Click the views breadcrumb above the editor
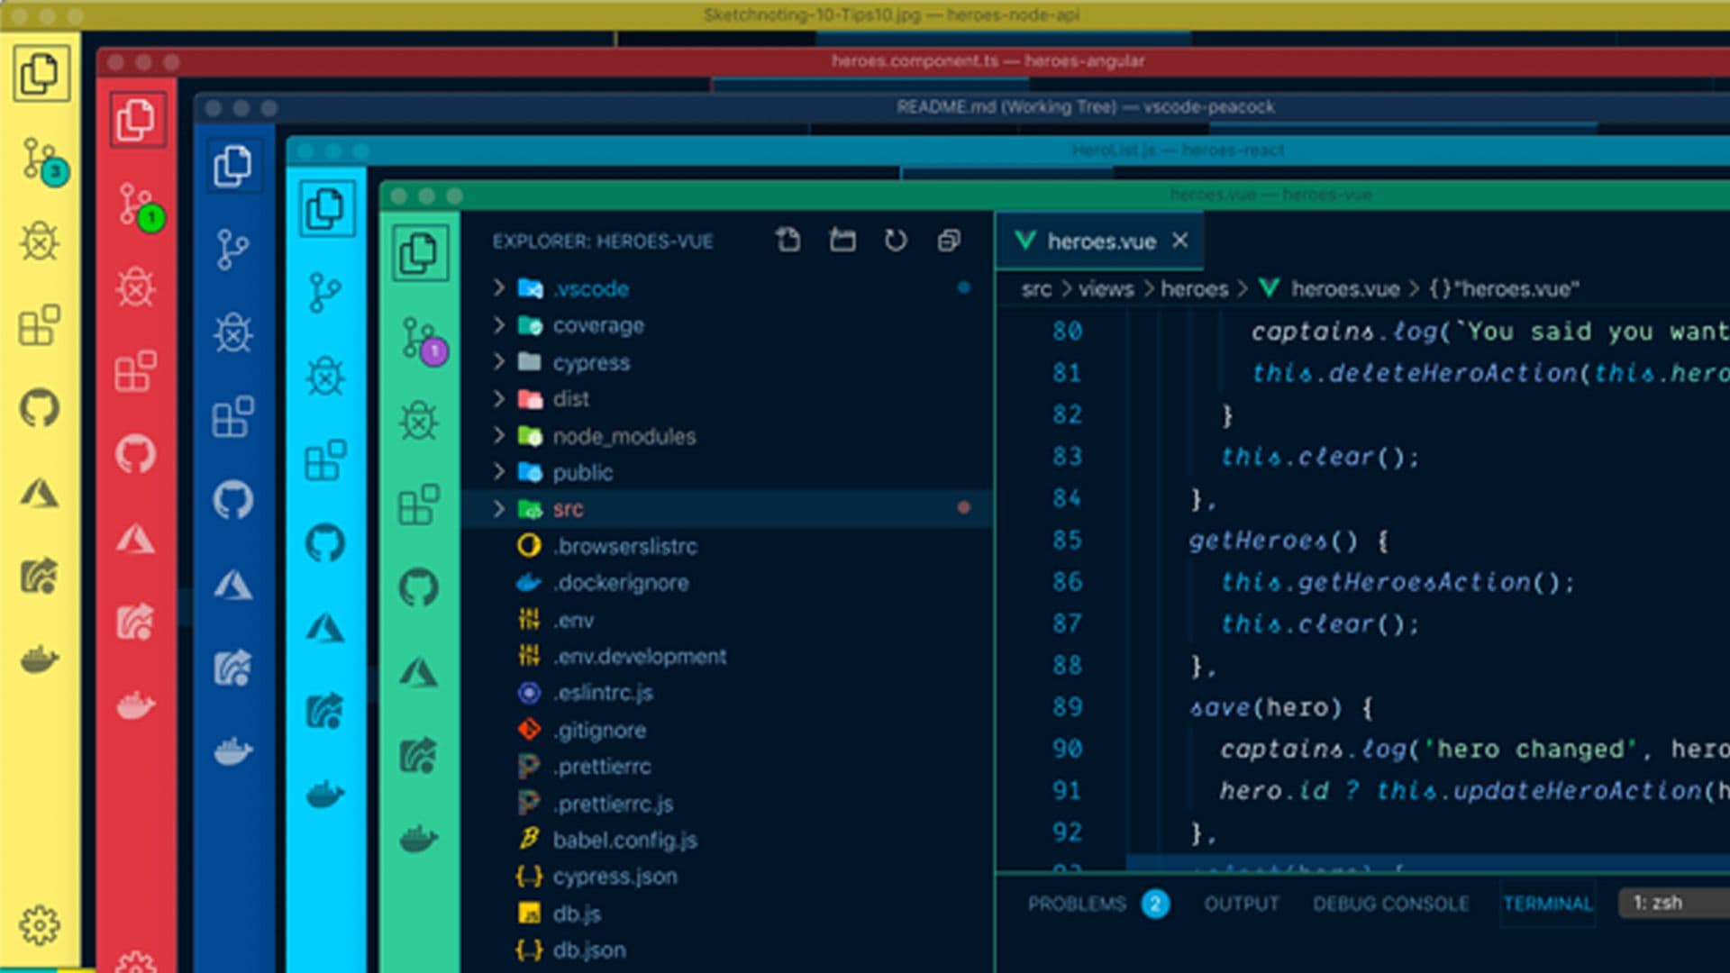This screenshot has width=1730, height=973. [1106, 289]
